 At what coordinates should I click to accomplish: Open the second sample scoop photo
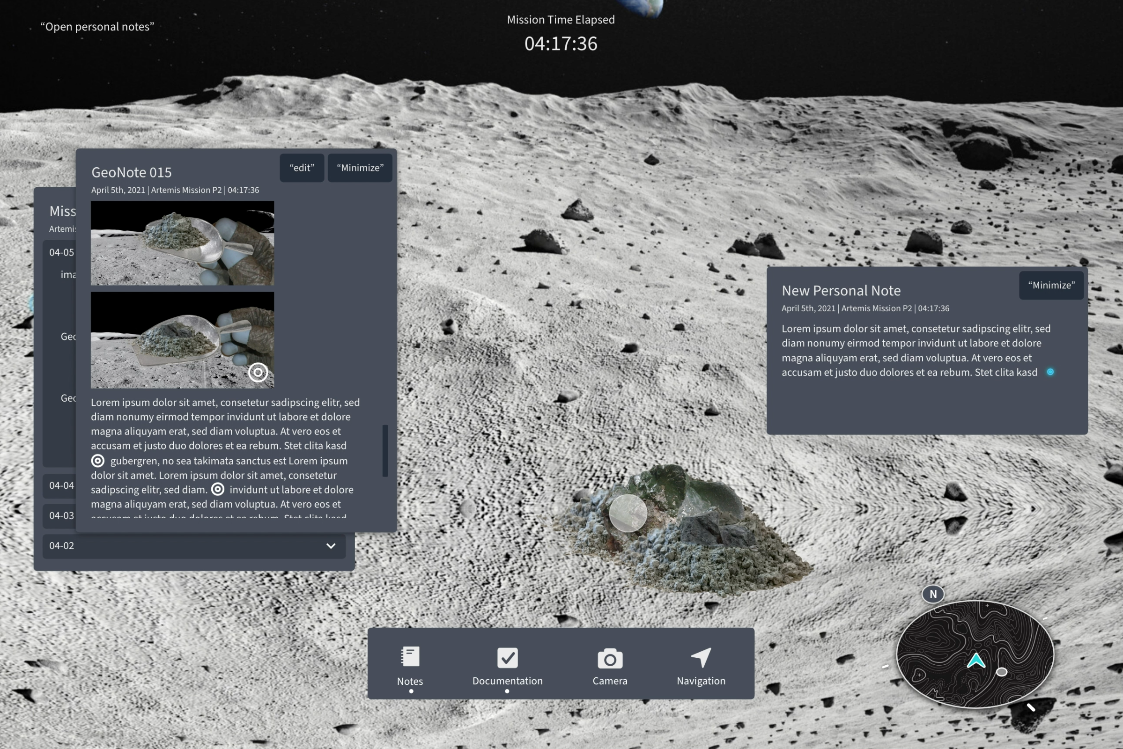pos(183,340)
